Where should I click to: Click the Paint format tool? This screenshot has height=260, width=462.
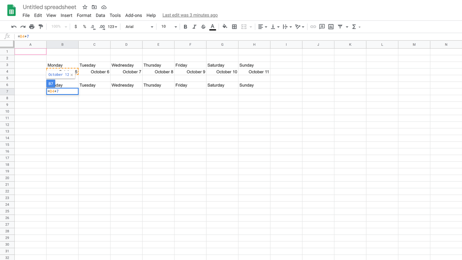point(41,26)
